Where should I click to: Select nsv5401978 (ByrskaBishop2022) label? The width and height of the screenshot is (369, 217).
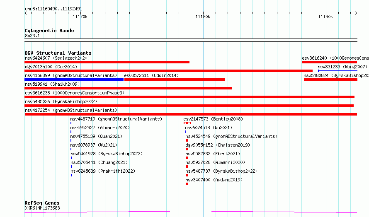click(107, 154)
